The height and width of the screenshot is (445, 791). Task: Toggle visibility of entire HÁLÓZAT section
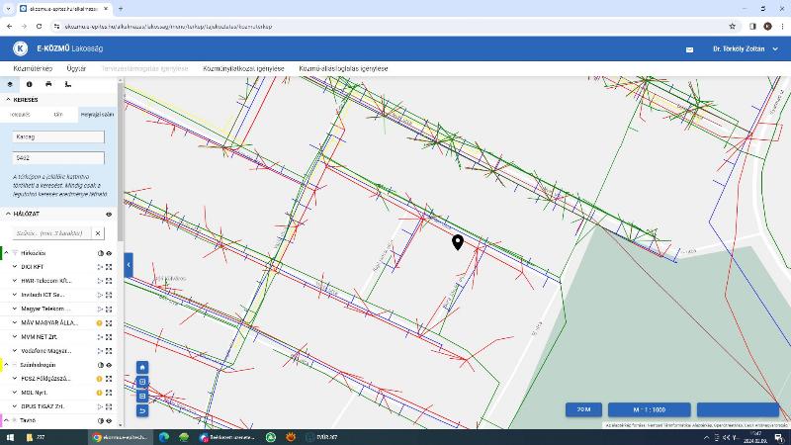click(109, 215)
